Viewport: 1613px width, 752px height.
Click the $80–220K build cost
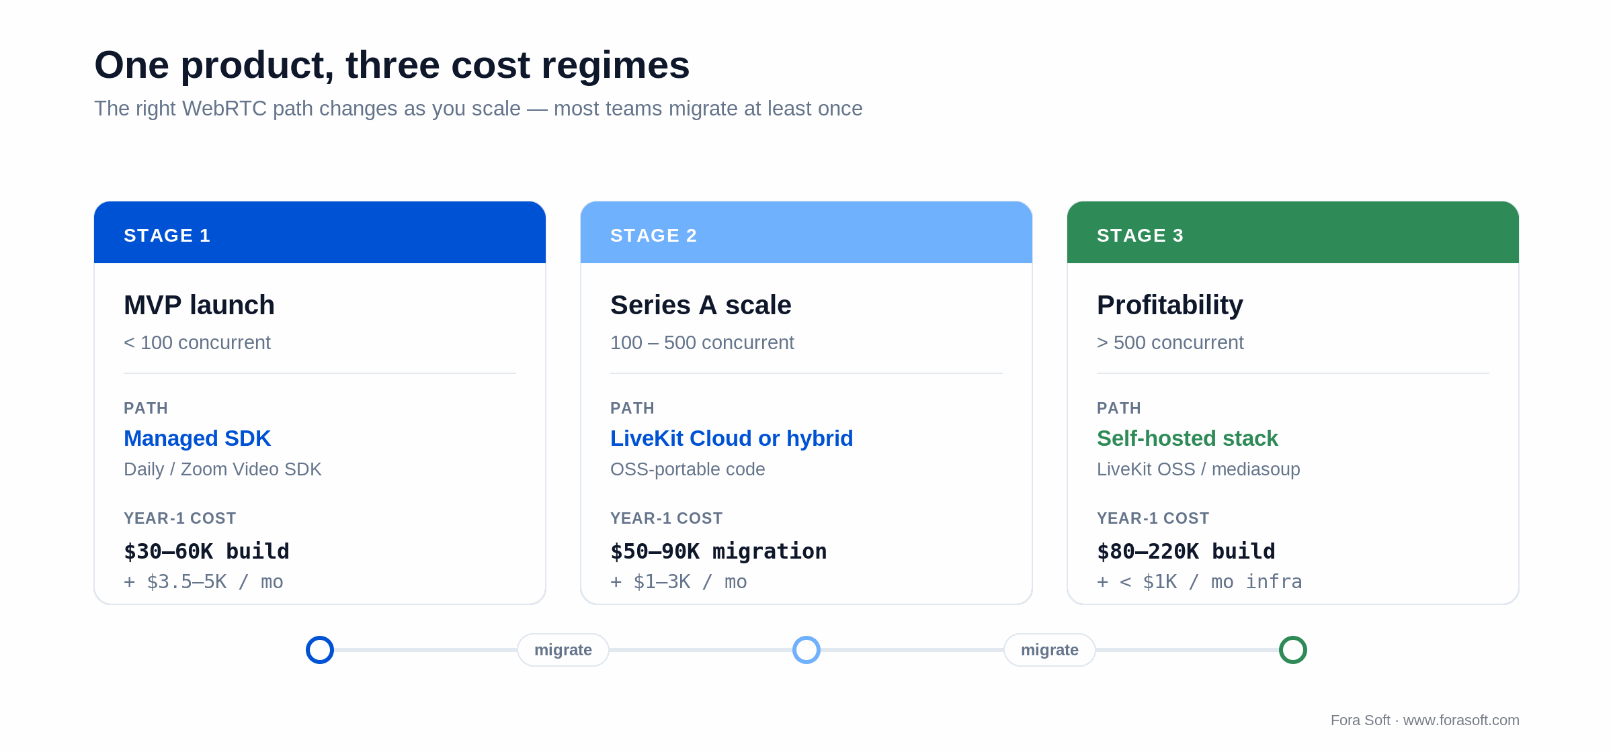pyautogui.click(x=1186, y=551)
